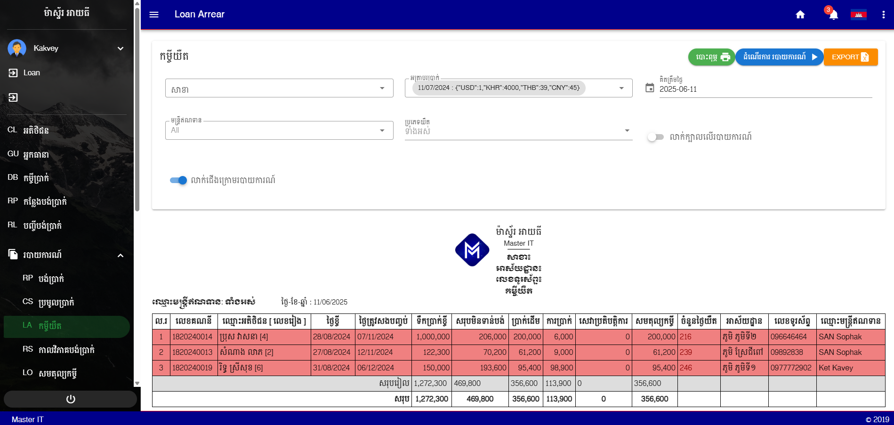The height and width of the screenshot is (425, 894).
Task: Click the print button with printer icon
Action: (711, 57)
